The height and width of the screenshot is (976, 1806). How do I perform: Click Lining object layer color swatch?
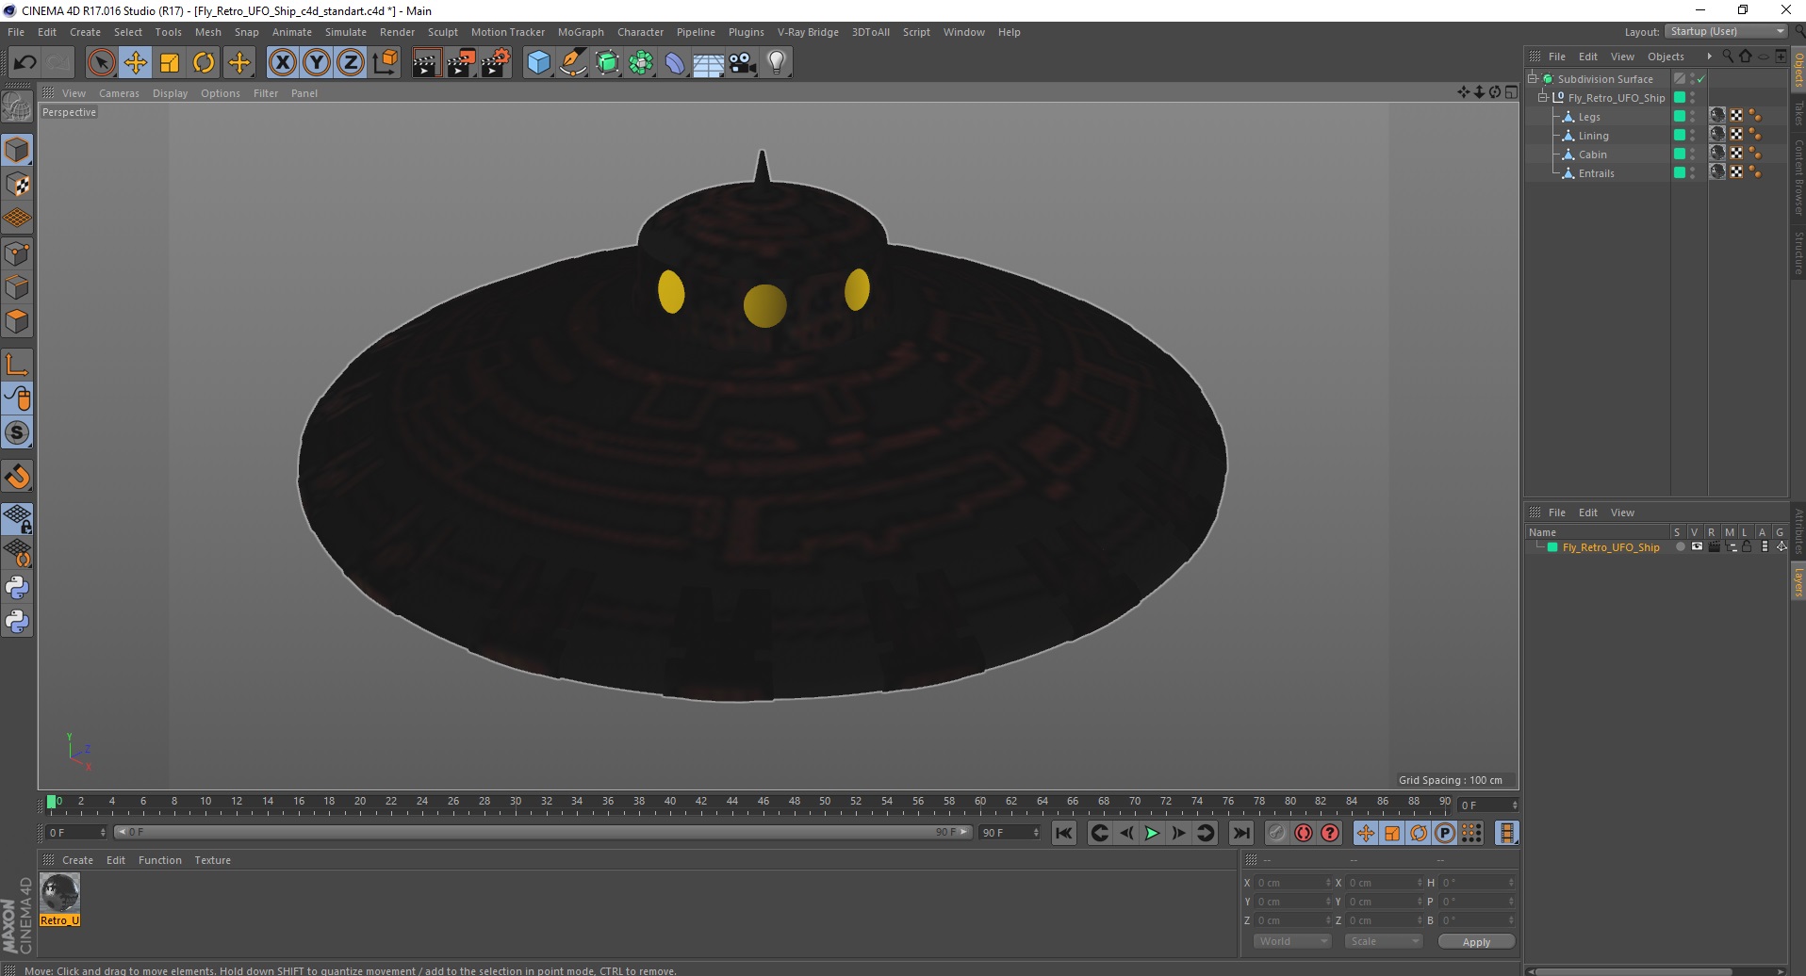(1679, 135)
